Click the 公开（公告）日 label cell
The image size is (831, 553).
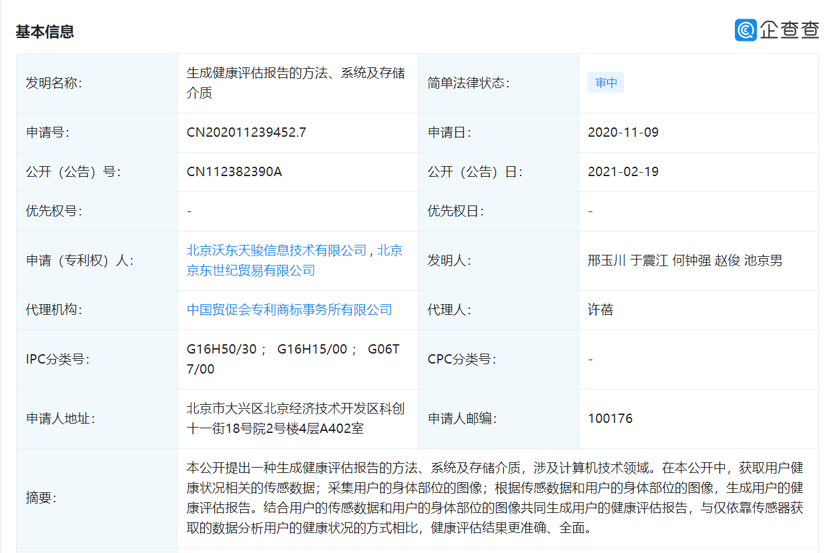(x=498, y=172)
